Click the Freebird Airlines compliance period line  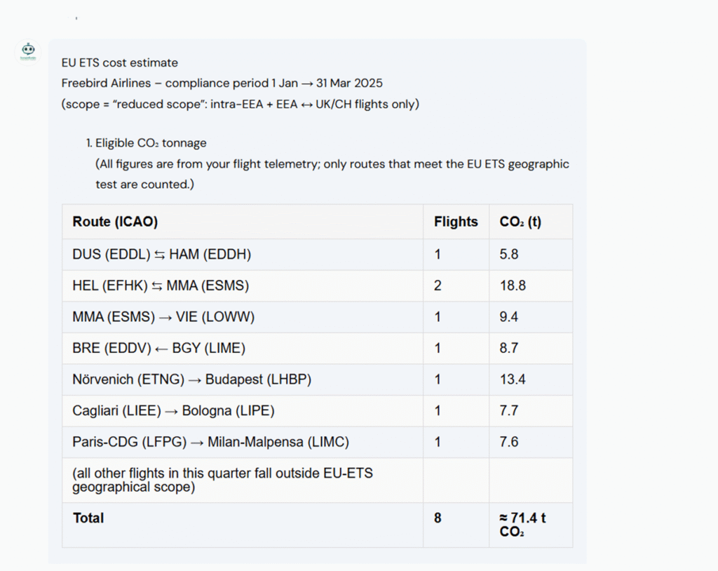pos(222,83)
